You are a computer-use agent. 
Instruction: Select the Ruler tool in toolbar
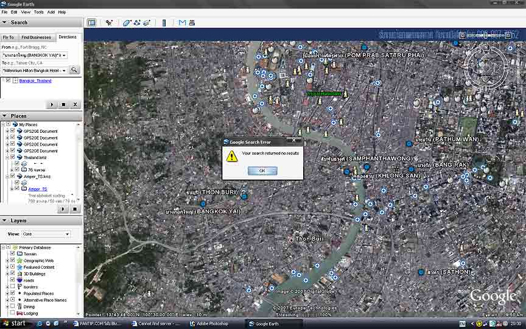pyautogui.click(x=164, y=23)
